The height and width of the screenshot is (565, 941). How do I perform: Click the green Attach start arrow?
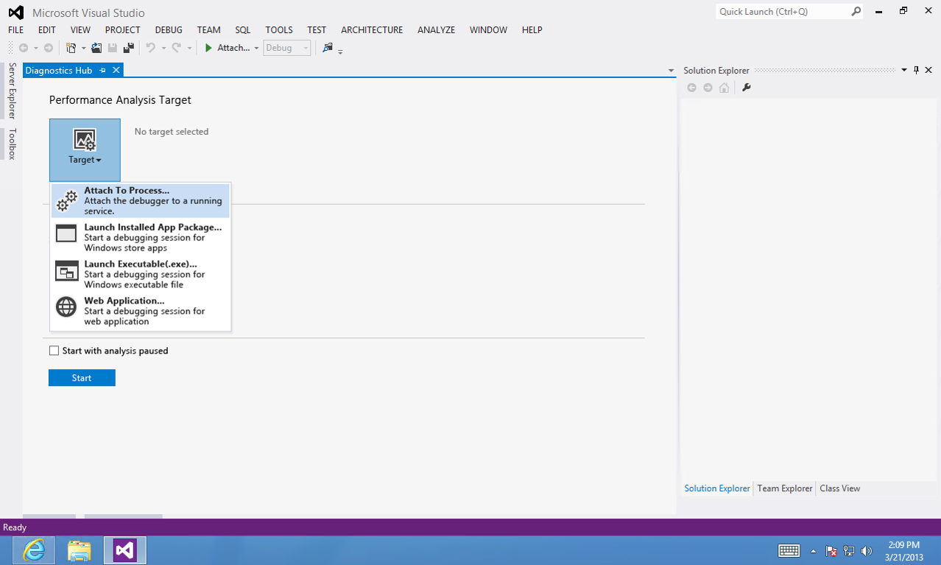[x=208, y=48]
